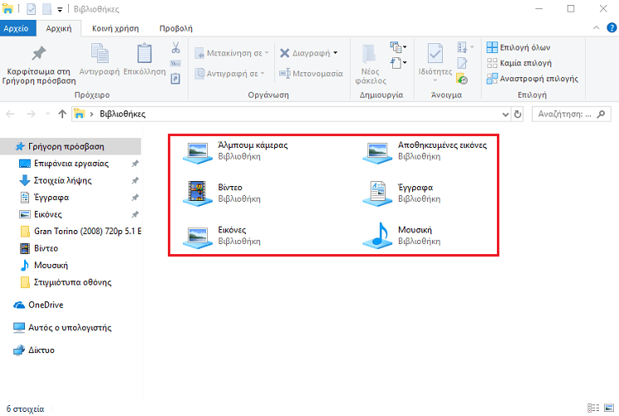Screen dimensions: 619x416
Task: Open Επιφάνεια εργασίας in sidebar
Action: (x=71, y=164)
